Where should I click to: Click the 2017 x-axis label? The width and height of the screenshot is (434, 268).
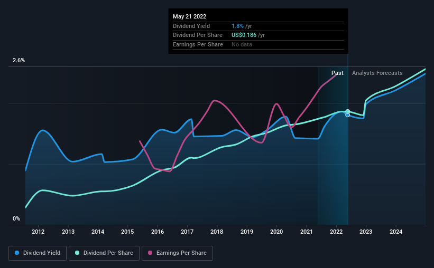[187, 232]
